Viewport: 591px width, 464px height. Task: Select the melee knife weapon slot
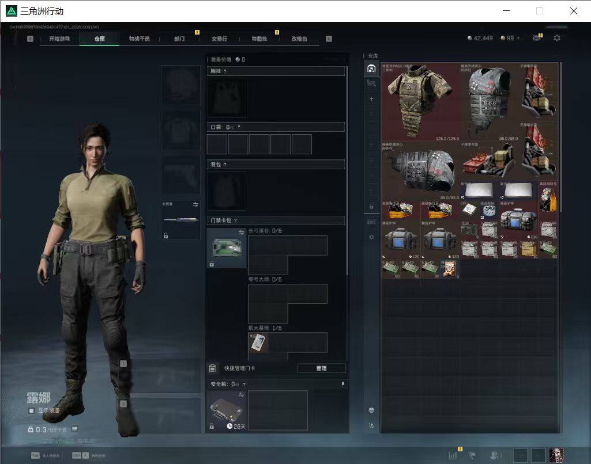click(180, 220)
